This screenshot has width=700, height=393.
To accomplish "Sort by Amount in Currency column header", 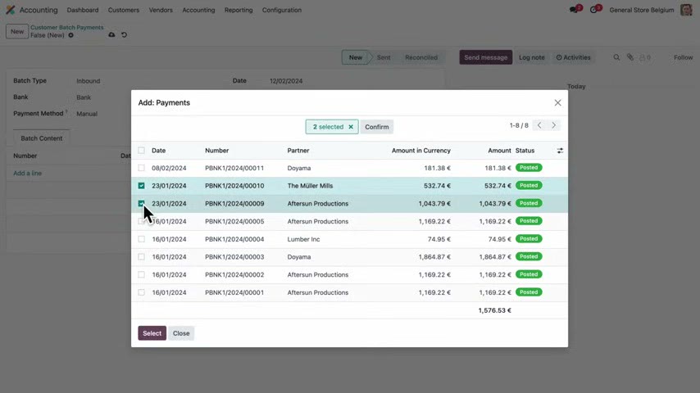I will pyautogui.click(x=421, y=151).
